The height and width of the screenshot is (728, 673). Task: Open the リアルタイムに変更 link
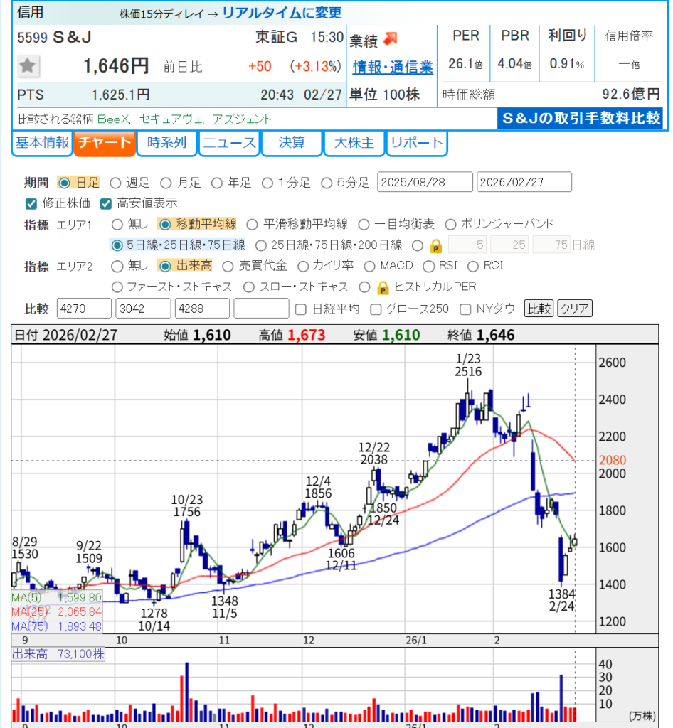tap(282, 13)
